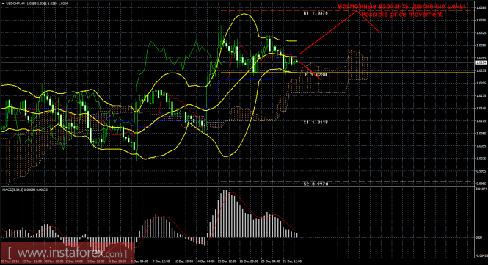Click the small triangle beside USDCHF,H4 title
This screenshot has height=265, width=488.
pyautogui.click(x=3, y=4)
